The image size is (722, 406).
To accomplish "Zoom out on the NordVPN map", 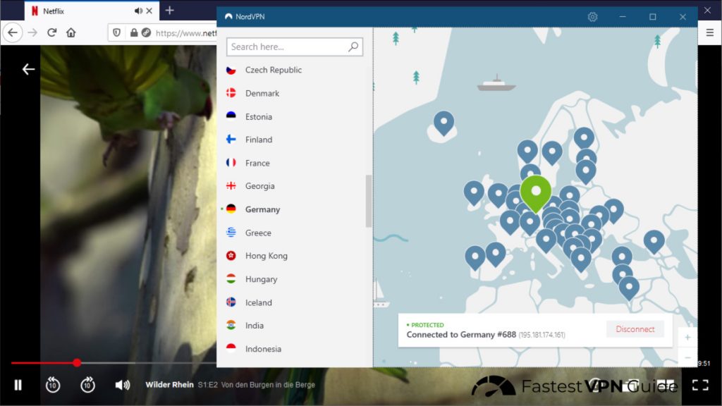I will 687,357.
